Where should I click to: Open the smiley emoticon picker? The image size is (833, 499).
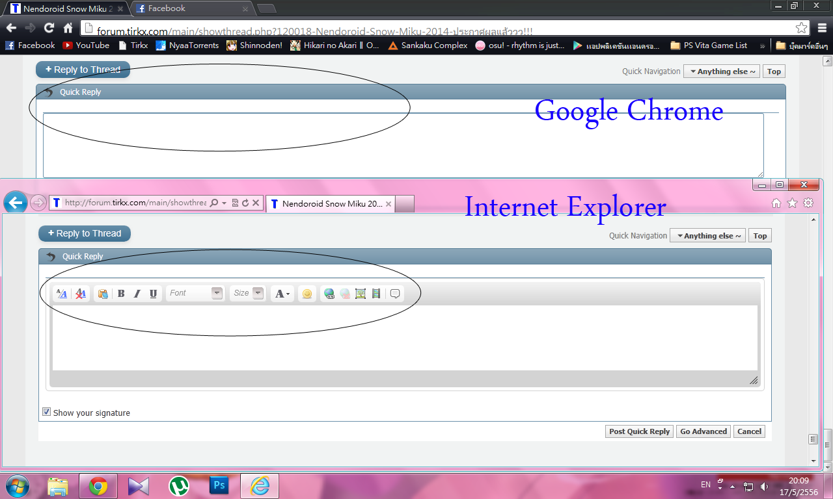point(307,294)
